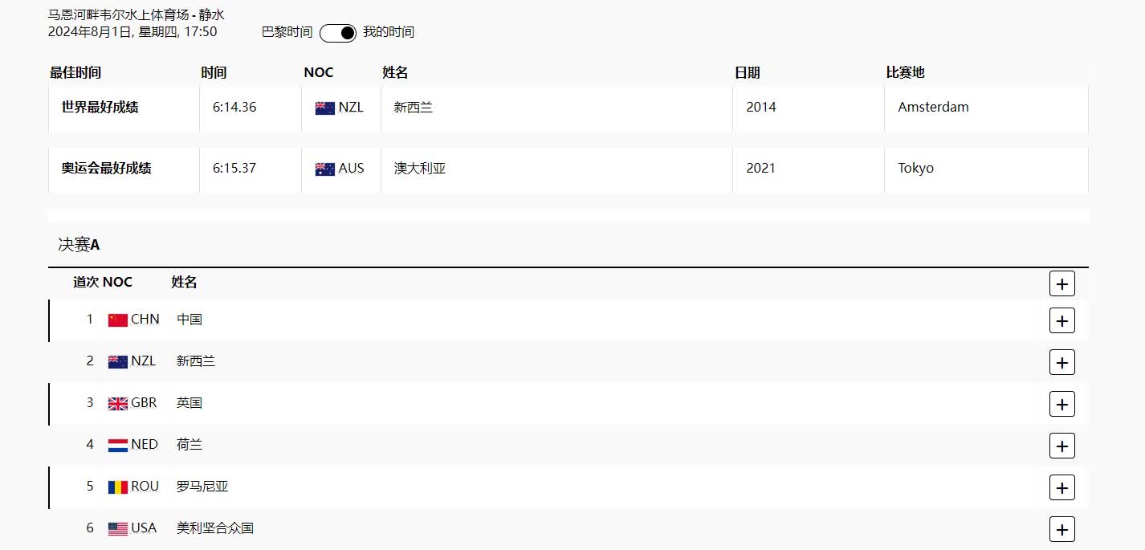Click the Romania flag icon
1145x550 pixels.
click(x=118, y=487)
